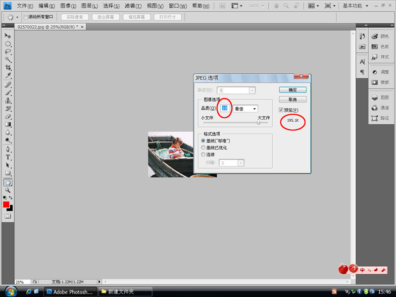Image resolution: width=396 pixels, height=297 pixels.
Task: Open the 通道 (Channels) panel icon
Action: coord(380,108)
